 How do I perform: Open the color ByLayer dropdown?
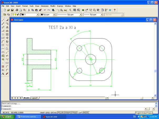click(54, 15)
